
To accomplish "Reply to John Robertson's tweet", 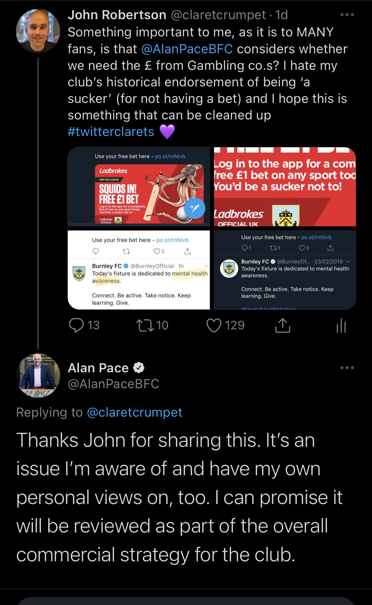I will [x=76, y=325].
